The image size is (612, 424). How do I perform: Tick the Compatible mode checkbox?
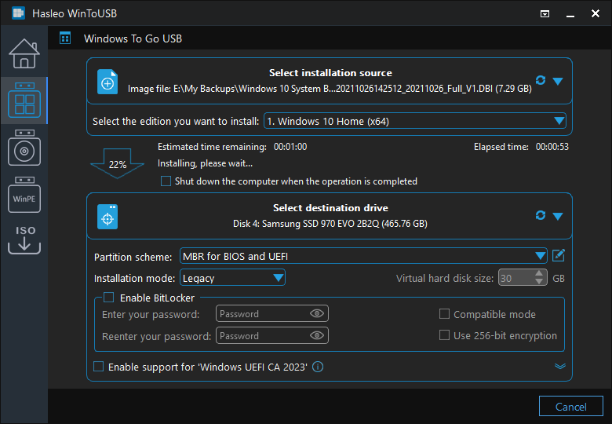point(444,314)
